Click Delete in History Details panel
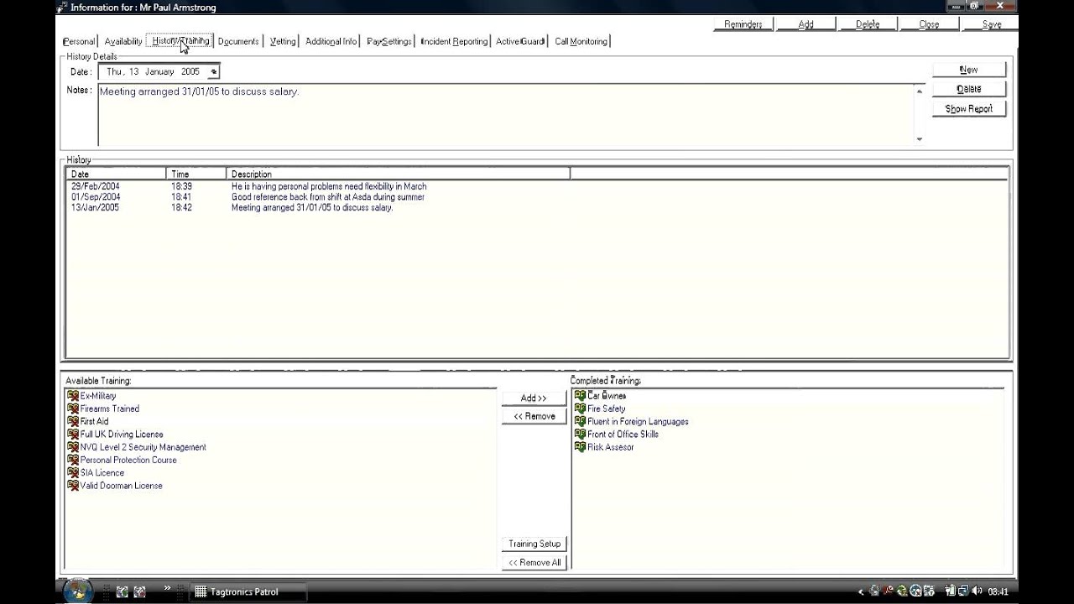The width and height of the screenshot is (1074, 604). 969,89
